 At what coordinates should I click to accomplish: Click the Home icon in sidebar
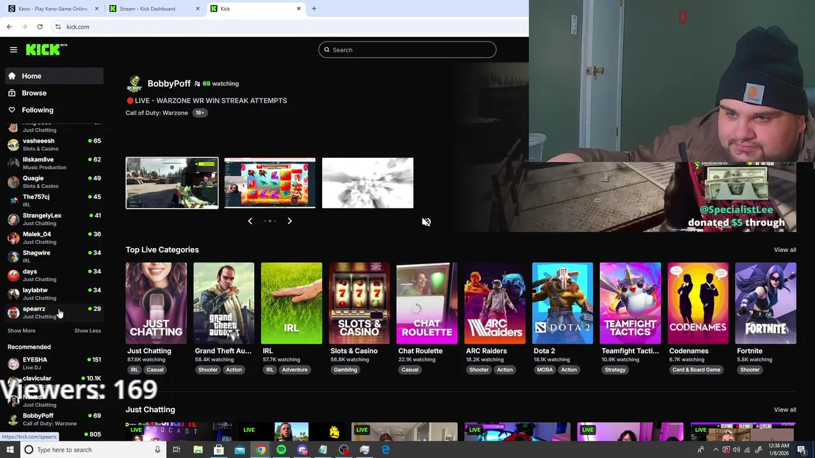[11, 76]
